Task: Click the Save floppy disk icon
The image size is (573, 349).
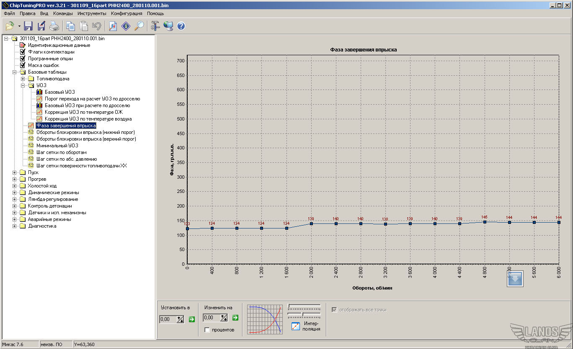Action: [x=28, y=26]
